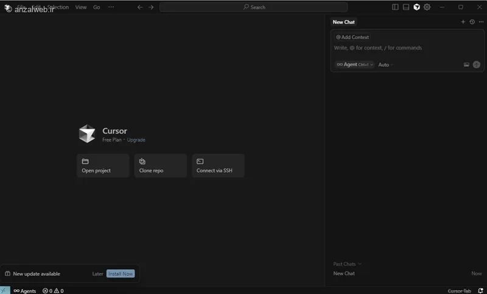487x294 pixels.
Task: Click the Install Now update button
Action: coord(121,274)
